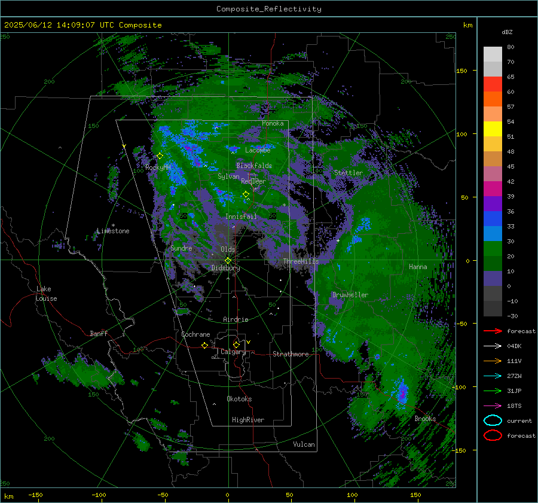Select the Blackfalds label on the map
Viewport: 538px width, 503px height.
pyautogui.click(x=254, y=166)
